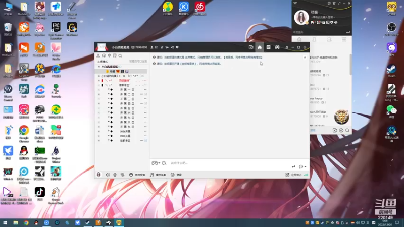The image size is (404, 227).
Task: Open the video/live icon in the YY channel header
Action: [x=251, y=47]
